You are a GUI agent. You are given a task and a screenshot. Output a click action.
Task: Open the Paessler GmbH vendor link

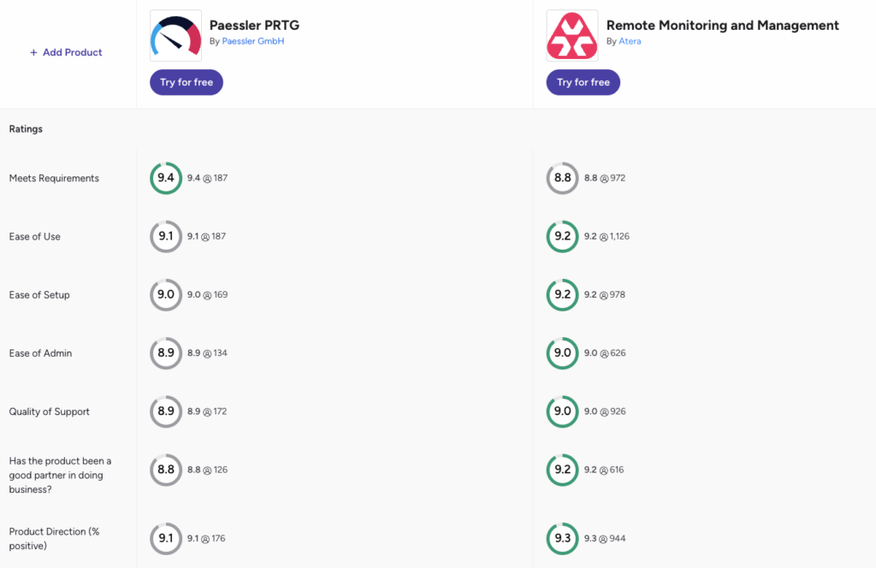pyautogui.click(x=253, y=41)
